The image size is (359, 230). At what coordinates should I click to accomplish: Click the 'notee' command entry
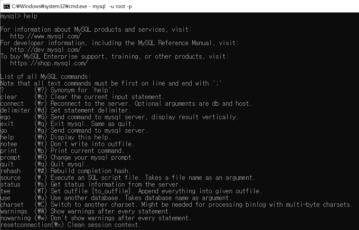(x=9, y=144)
